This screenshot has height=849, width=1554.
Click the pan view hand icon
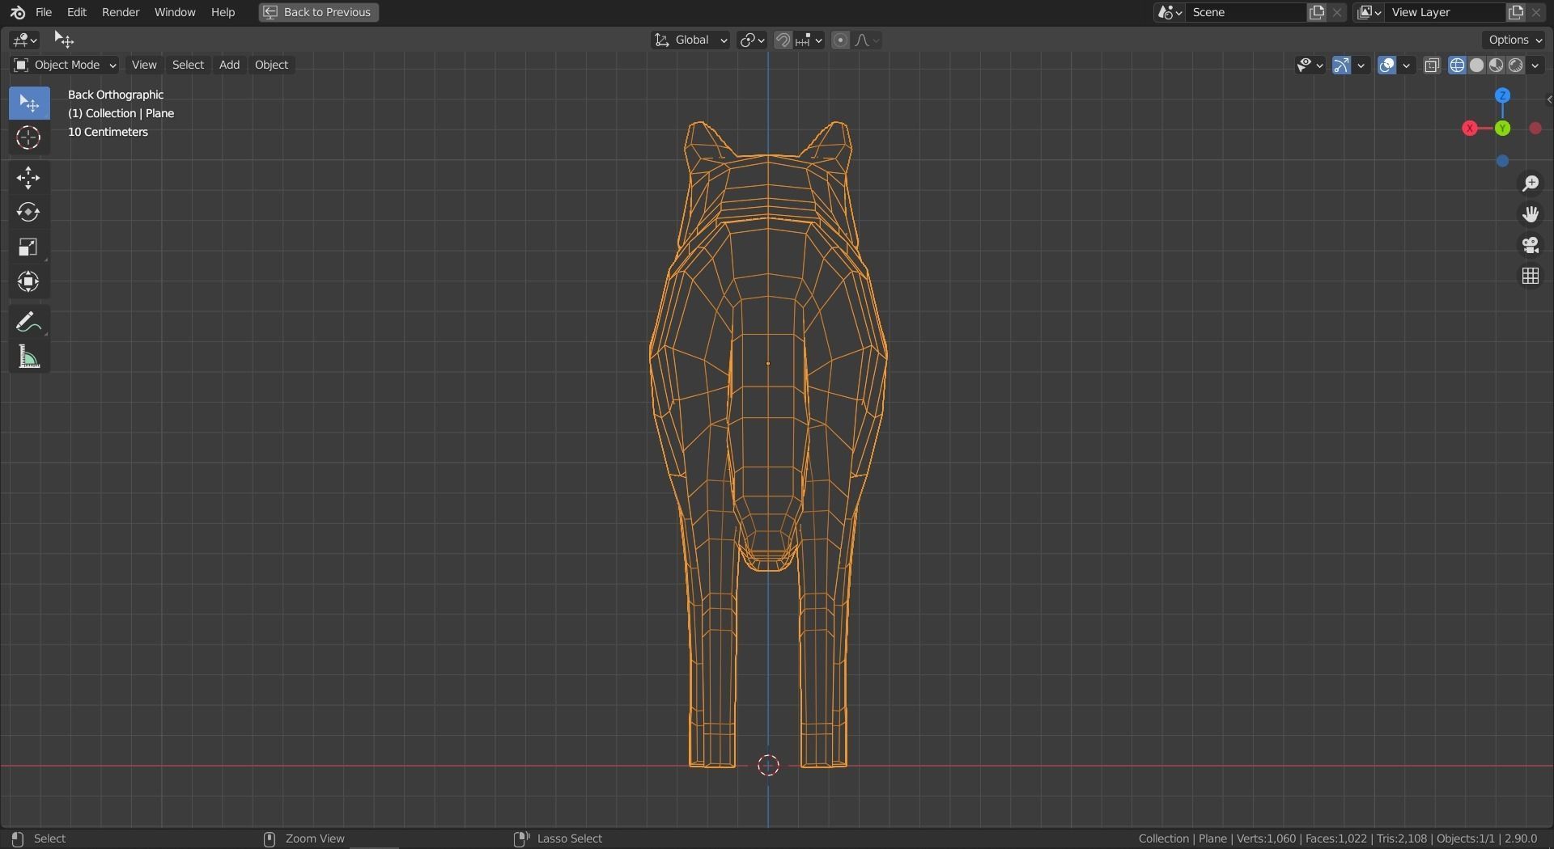click(1530, 215)
